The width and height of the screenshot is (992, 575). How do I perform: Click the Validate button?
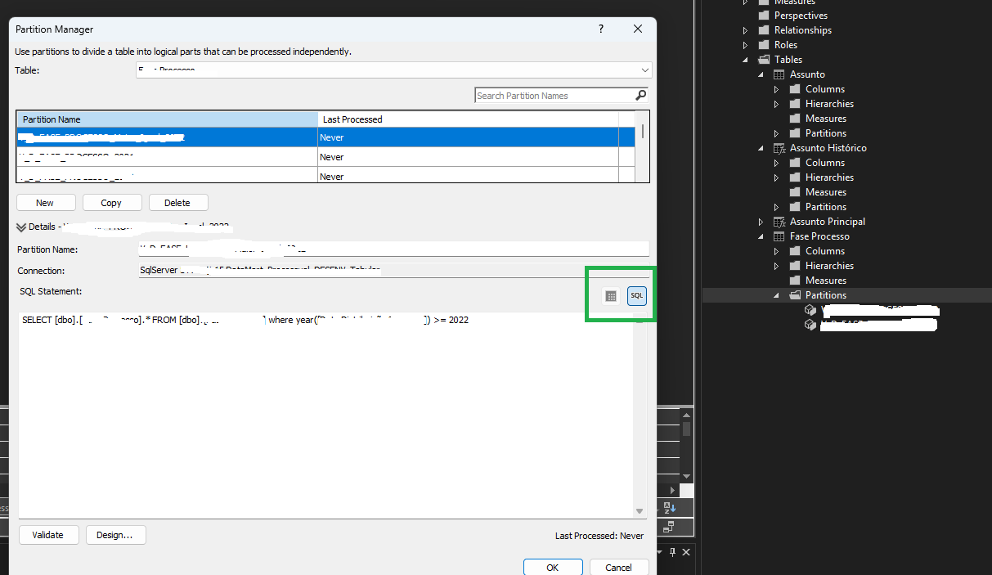pos(49,535)
